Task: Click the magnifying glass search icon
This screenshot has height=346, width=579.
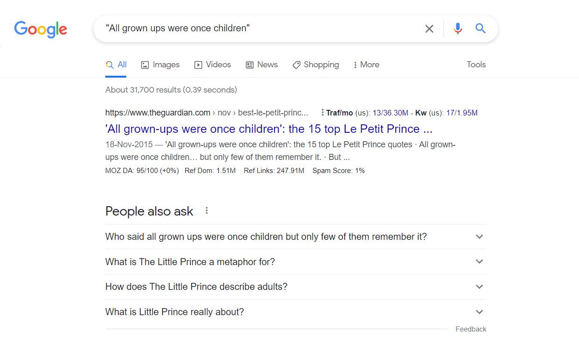Action: (x=480, y=29)
